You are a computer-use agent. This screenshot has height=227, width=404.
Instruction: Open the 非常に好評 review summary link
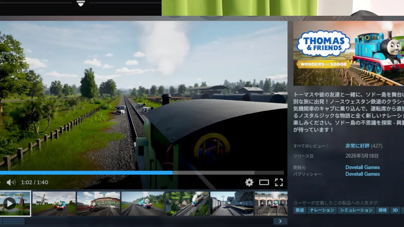coord(357,146)
